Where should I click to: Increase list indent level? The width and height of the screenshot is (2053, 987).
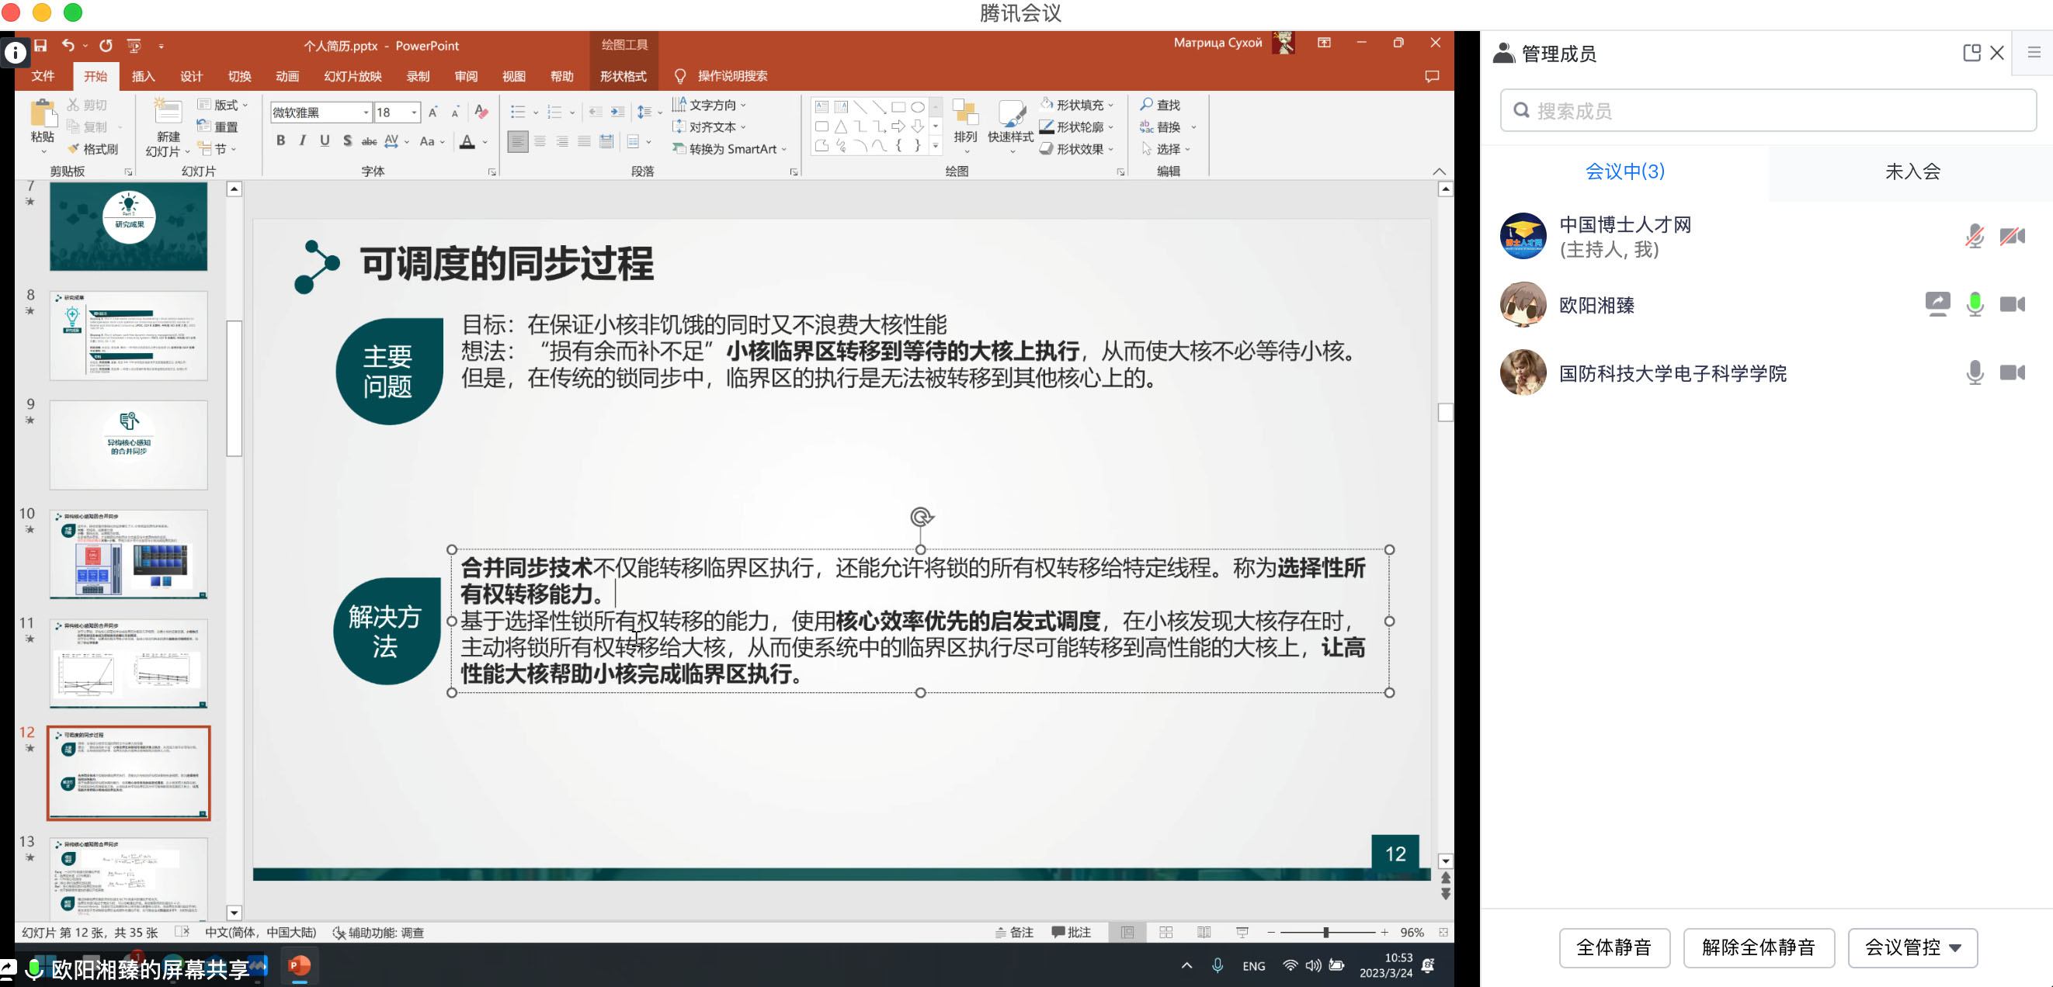(x=617, y=113)
